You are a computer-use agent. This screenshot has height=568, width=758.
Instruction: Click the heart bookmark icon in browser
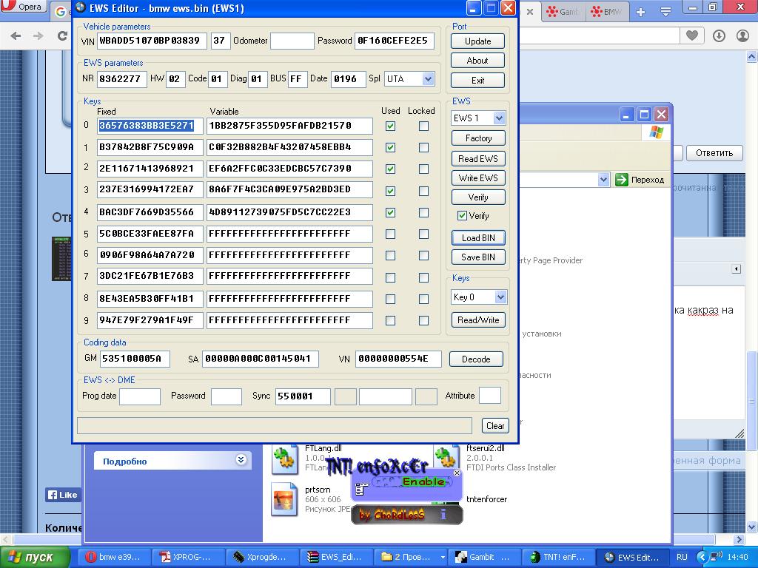(x=692, y=35)
